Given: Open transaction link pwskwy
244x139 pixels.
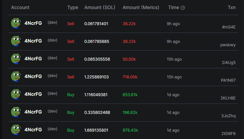Looking at the screenshot, I should 228,45.
